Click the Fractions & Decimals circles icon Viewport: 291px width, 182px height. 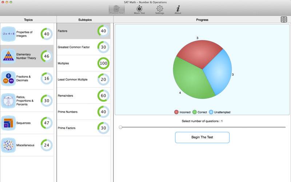[8, 78]
